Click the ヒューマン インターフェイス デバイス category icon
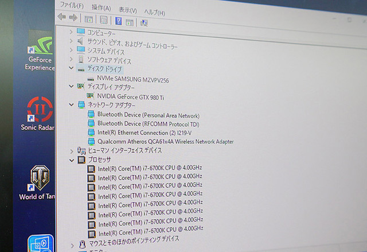367x252 pixels. (x=81, y=150)
